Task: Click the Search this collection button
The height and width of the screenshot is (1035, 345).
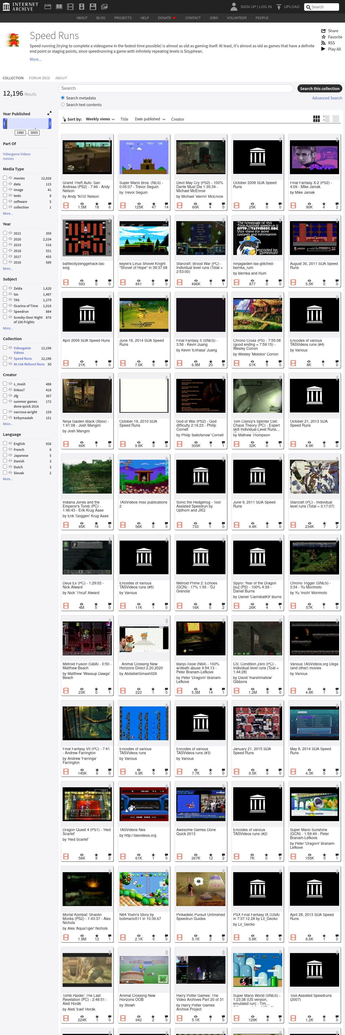Action: pos(320,88)
